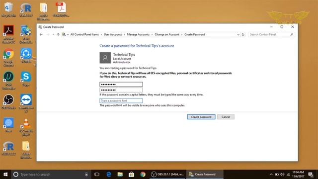The height and width of the screenshot is (179, 318).
Task: Click the network icon in system tray
Action: point(288,175)
